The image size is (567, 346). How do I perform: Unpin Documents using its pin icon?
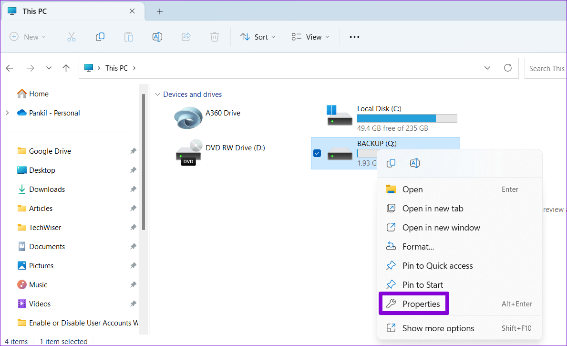coord(134,246)
